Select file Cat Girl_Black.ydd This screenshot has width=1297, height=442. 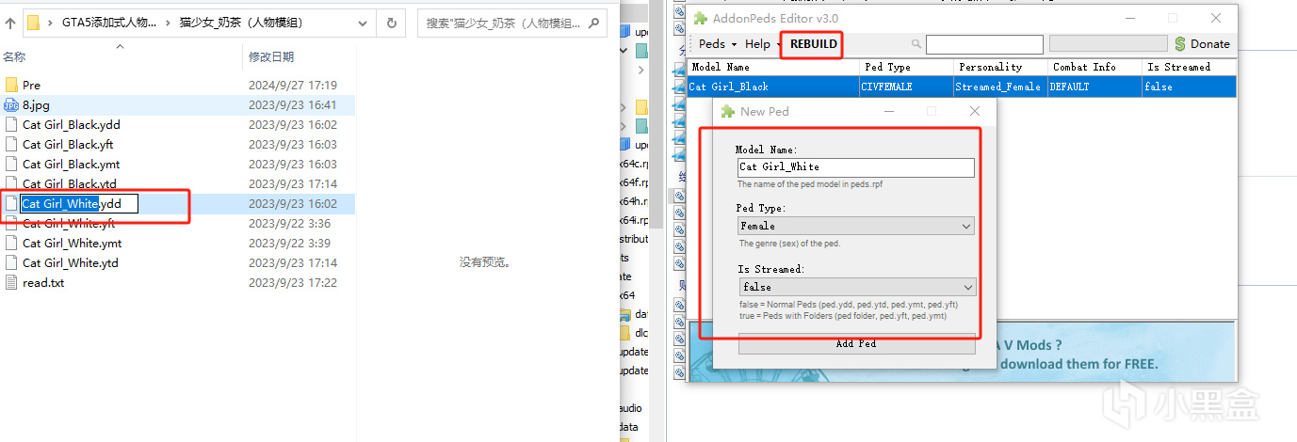[x=72, y=125]
